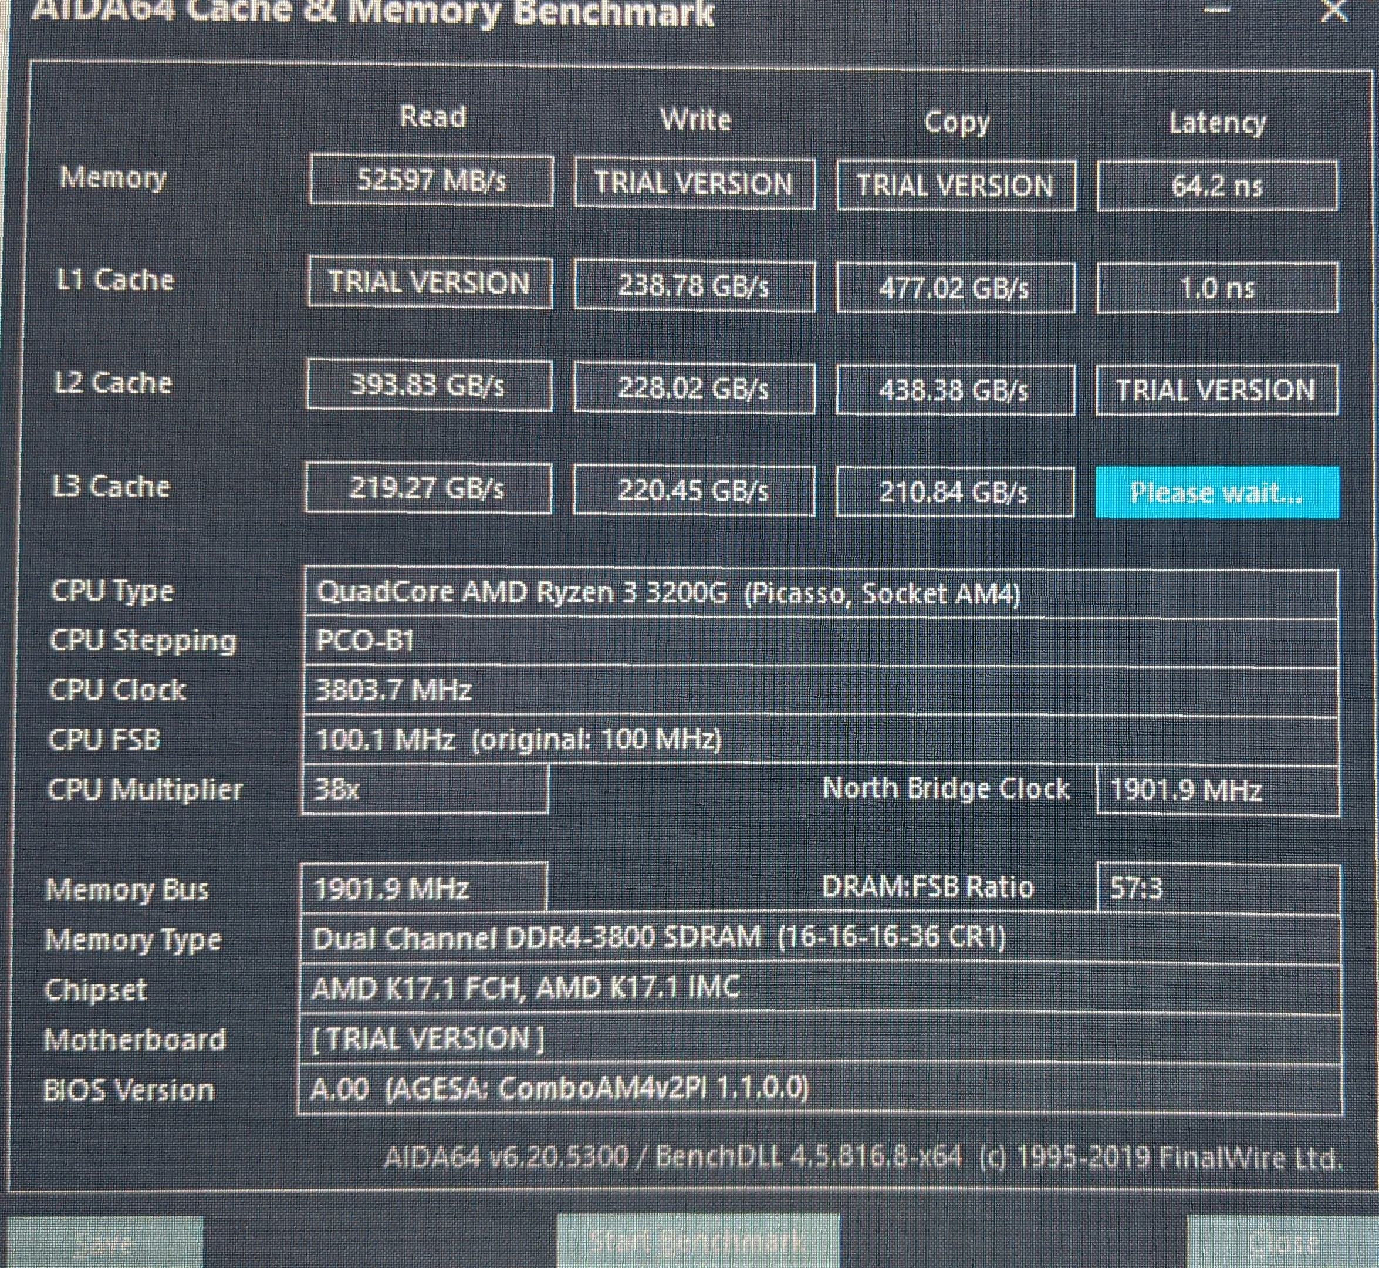1379x1268 pixels.
Task: Click North Bridge Clock value 1901.9 MHz
Action: tap(1219, 790)
